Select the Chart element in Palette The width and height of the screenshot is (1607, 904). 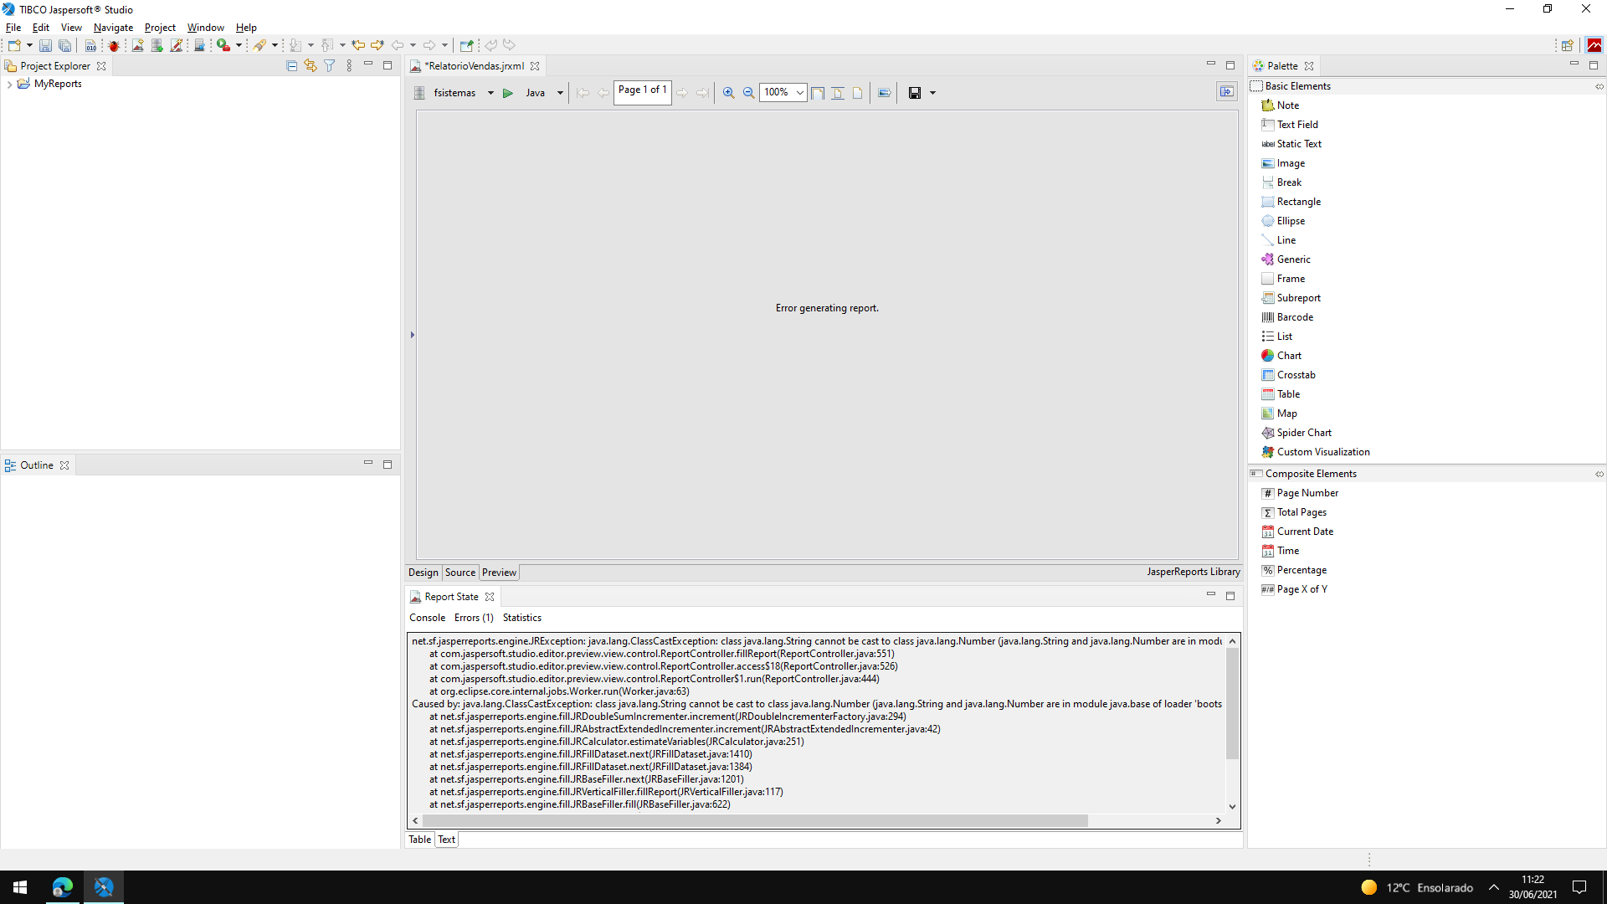(1289, 356)
